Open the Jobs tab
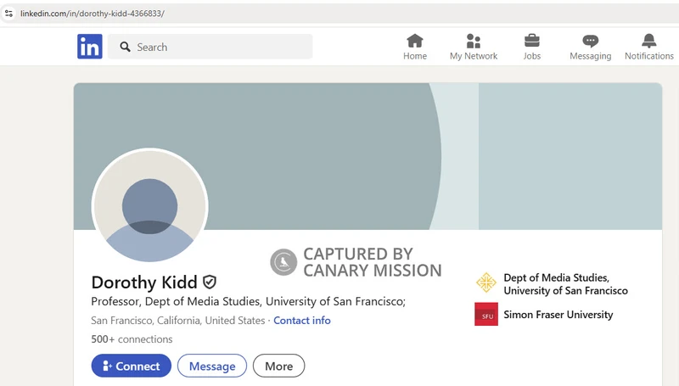Screen dimensions: 679x386 click(x=532, y=48)
